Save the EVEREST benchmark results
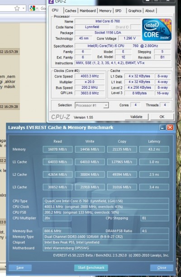 [x=20, y=267]
